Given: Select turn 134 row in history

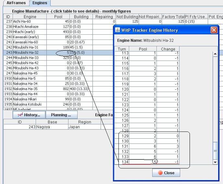Looking at the screenshot, I should tap(147, 162).
